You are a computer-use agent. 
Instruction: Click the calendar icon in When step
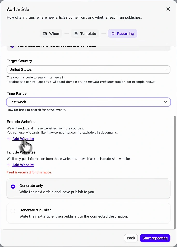click(x=45, y=34)
